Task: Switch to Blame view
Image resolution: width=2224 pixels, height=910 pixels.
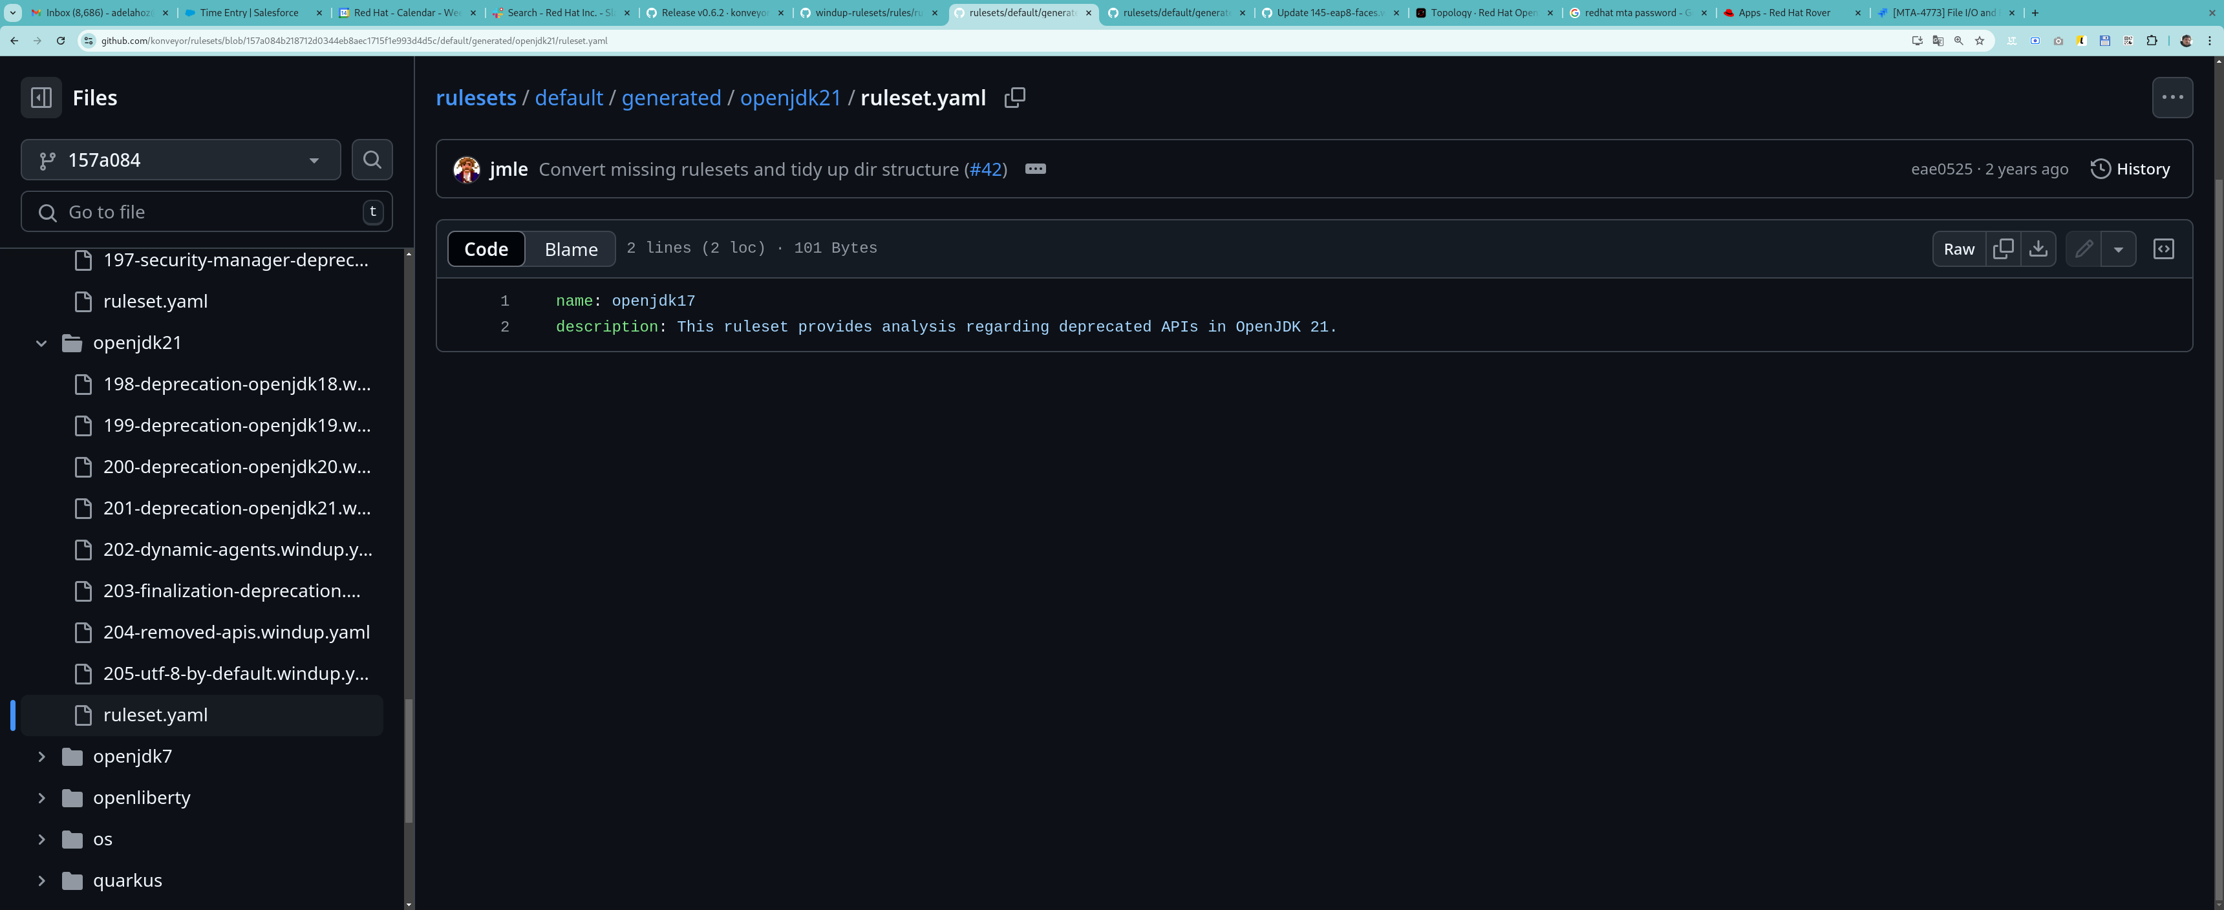Action: click(571, 249)
